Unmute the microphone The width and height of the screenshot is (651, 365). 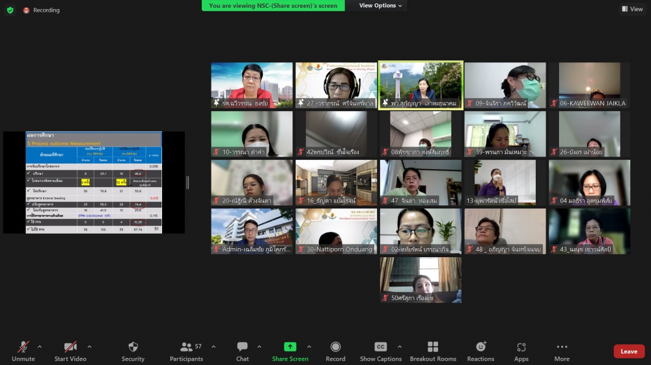point(23,347)
